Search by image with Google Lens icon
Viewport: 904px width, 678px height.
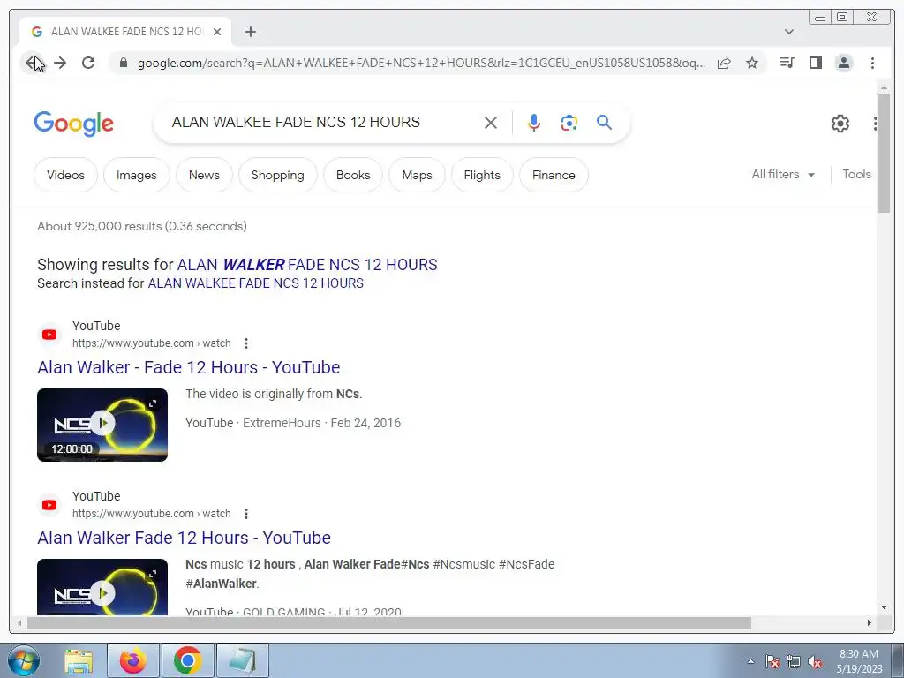[569, 122]
